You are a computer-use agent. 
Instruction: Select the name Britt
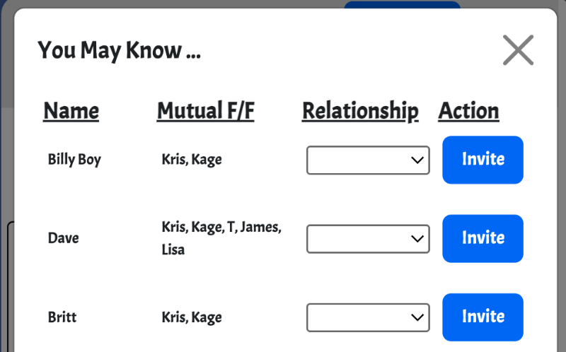coord(62,317)
